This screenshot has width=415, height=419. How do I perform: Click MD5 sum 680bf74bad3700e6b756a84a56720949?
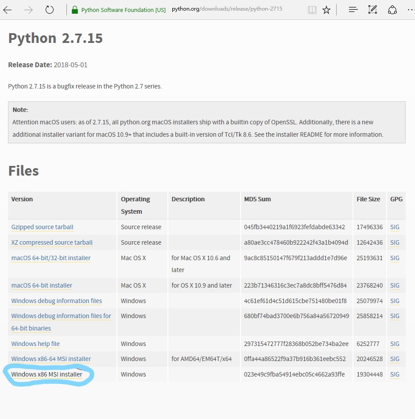[x=296, y=316]
